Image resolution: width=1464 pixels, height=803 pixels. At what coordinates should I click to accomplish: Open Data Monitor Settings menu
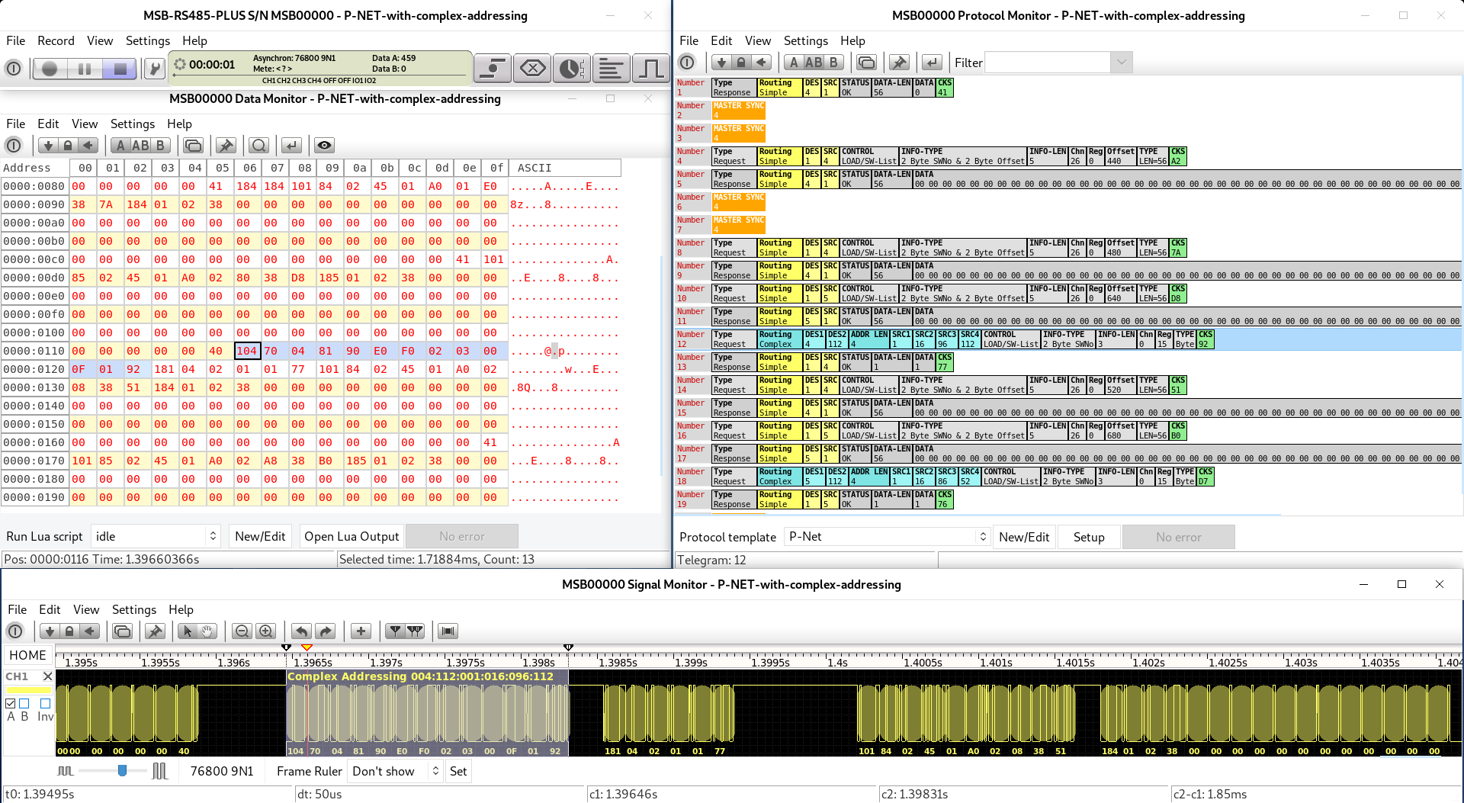[133, 124]
